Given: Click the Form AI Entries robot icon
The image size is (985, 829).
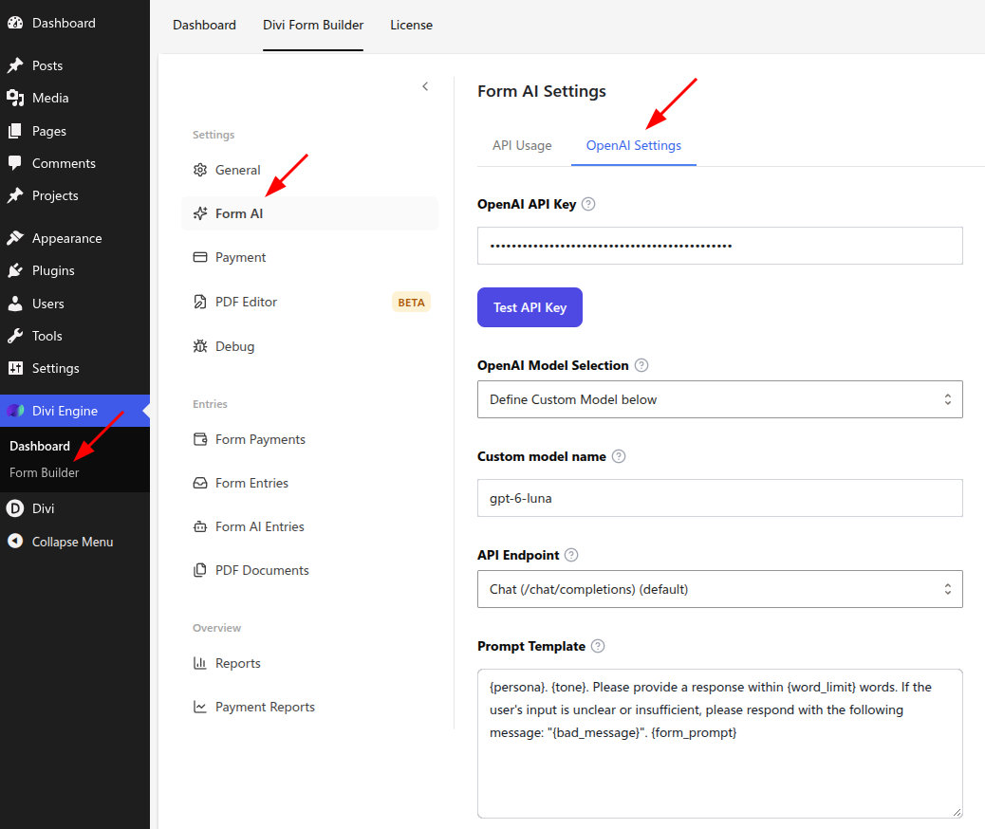Looking at the screenshot, I should 200,526.
